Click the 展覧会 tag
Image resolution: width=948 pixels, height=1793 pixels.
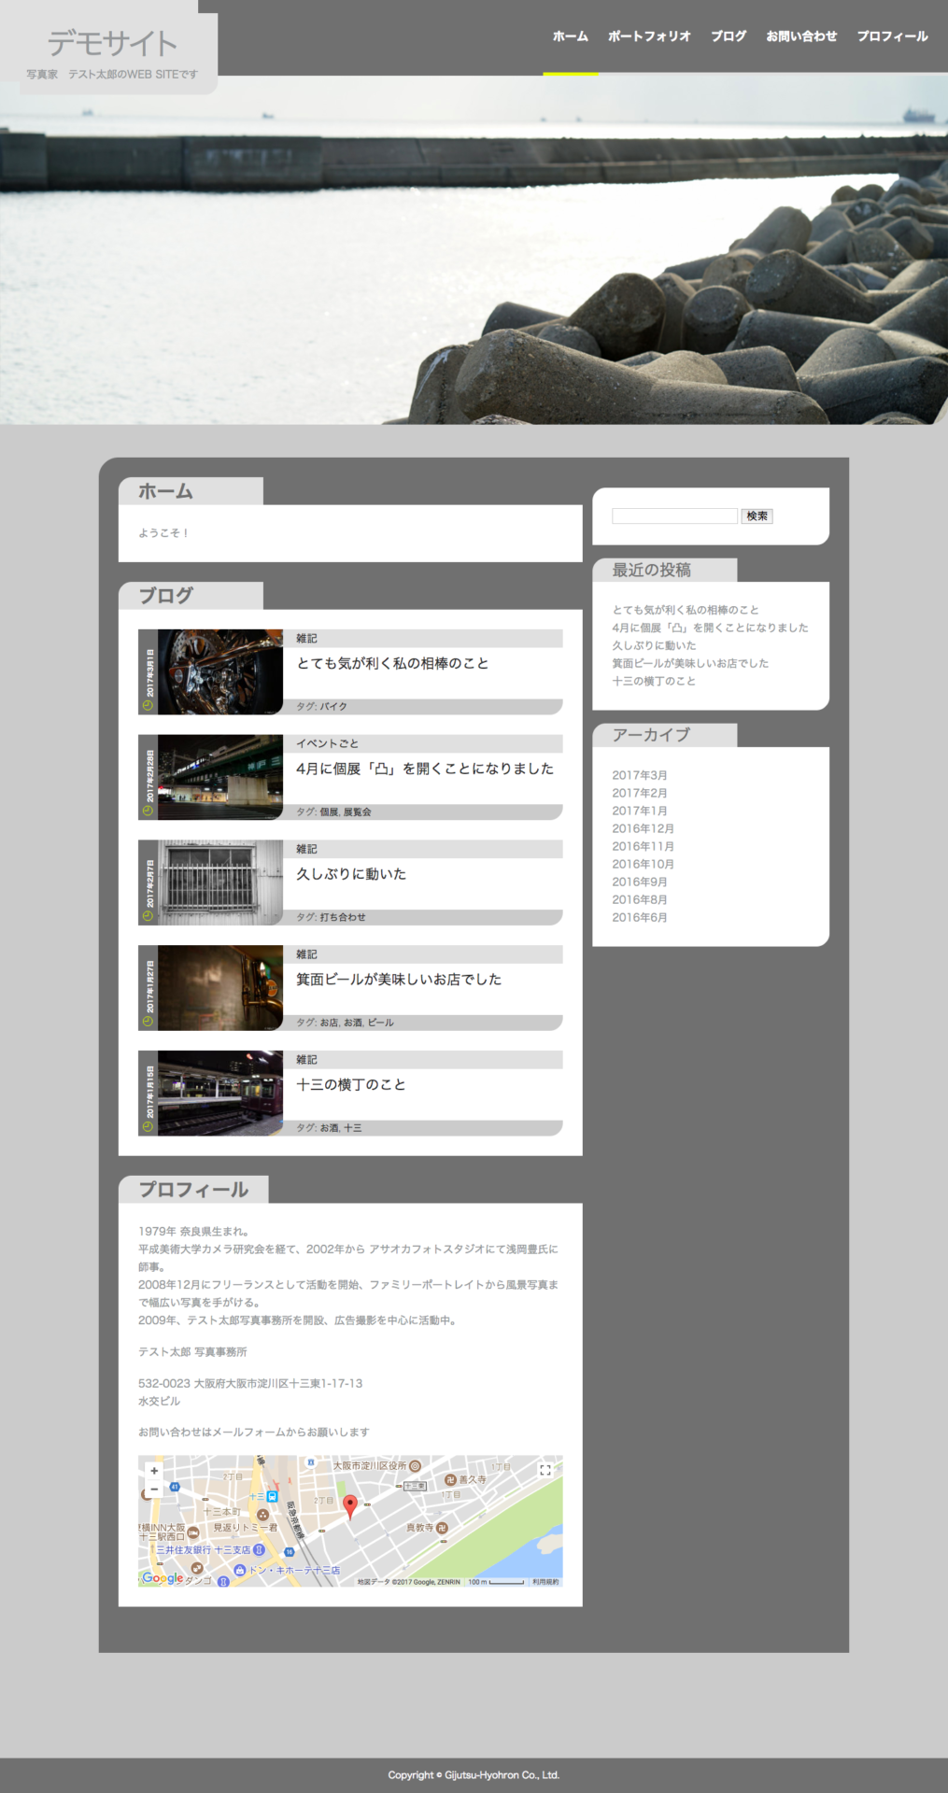[x=358, y=812]
